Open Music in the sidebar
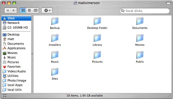Image resolution: width=173 pixels, height=99 pixels. [x=16, y=57]
